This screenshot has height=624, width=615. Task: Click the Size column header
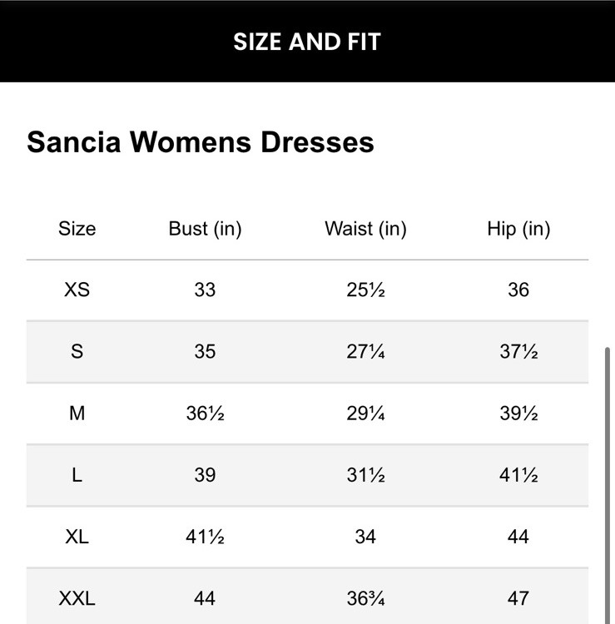tap(77, 229)
